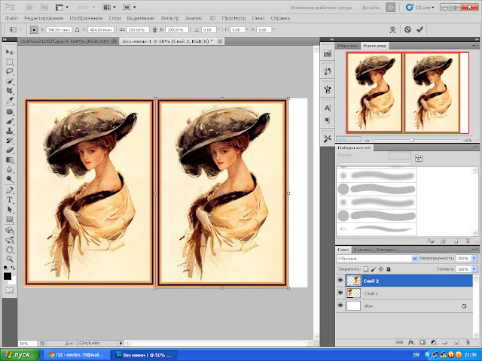Screen dimensions: 482x361
Task: Delete layer using the trash icon
Action: [x=468, y=341]
